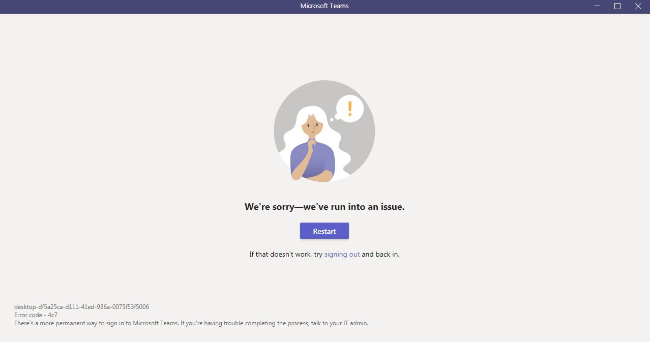Select the 'Error code - 4c7' text
650x342 pixels.
(x=36, y=315)
